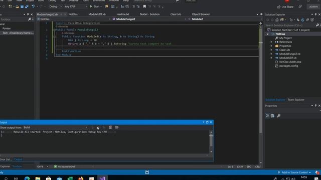Select packages.config in Solution Explorer

coord(288,66)
